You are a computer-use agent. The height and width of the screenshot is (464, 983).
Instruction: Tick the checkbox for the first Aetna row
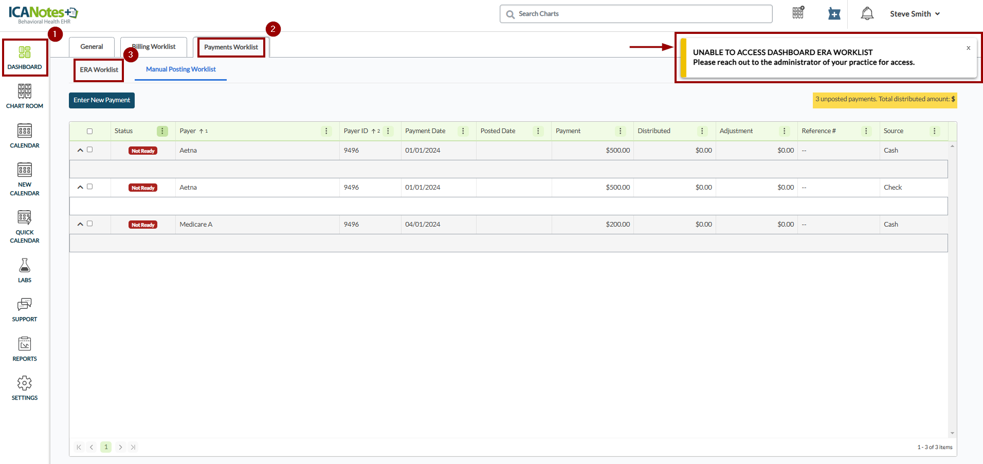pyautogui.click(x=90, y=150)
